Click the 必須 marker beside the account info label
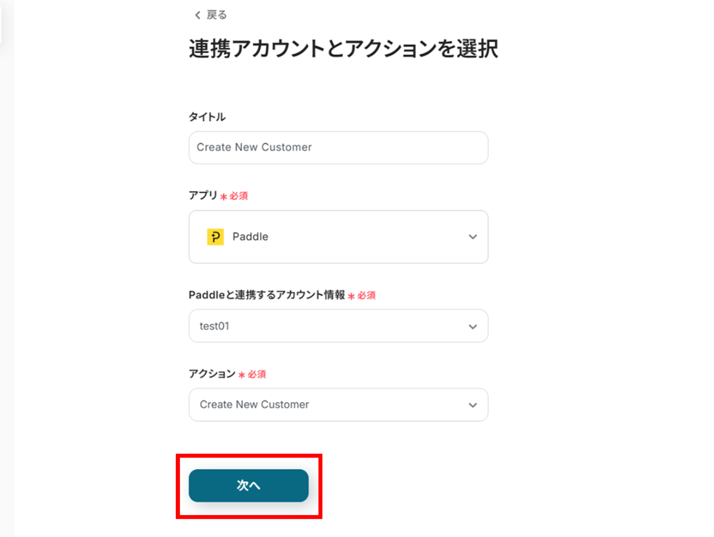This screenshot has height=537, width=714. click(366, 295)
